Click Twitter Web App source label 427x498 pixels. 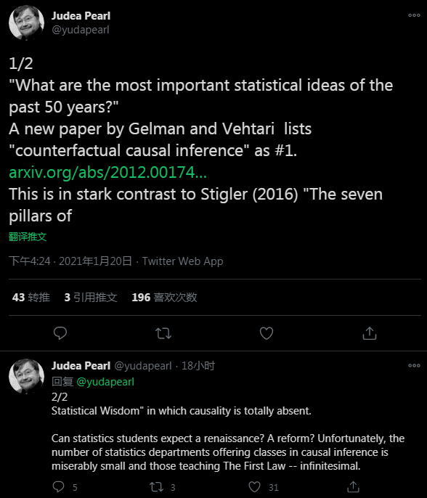[x=183, y=261]
